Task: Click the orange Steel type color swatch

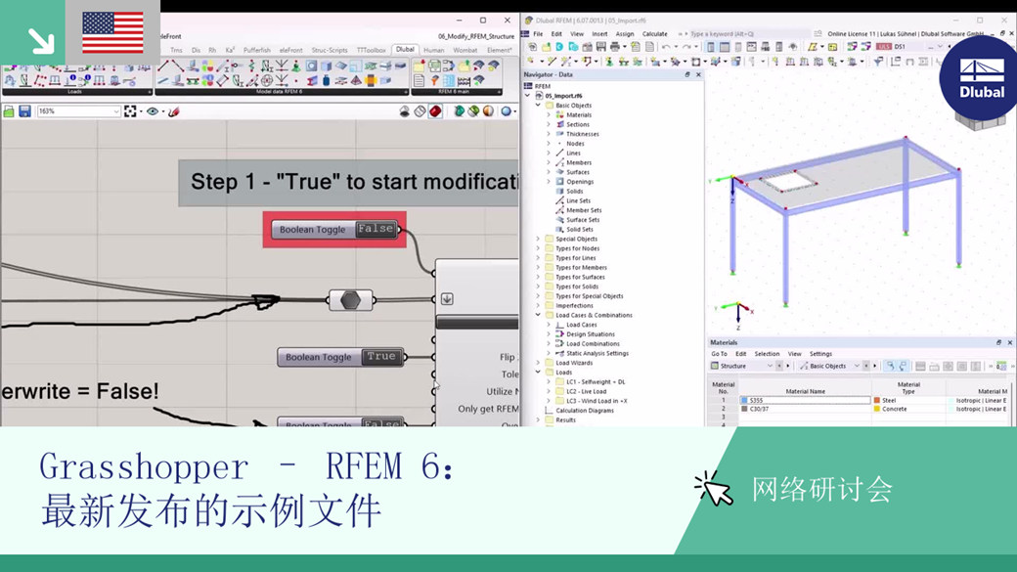Action: [877, 401]
